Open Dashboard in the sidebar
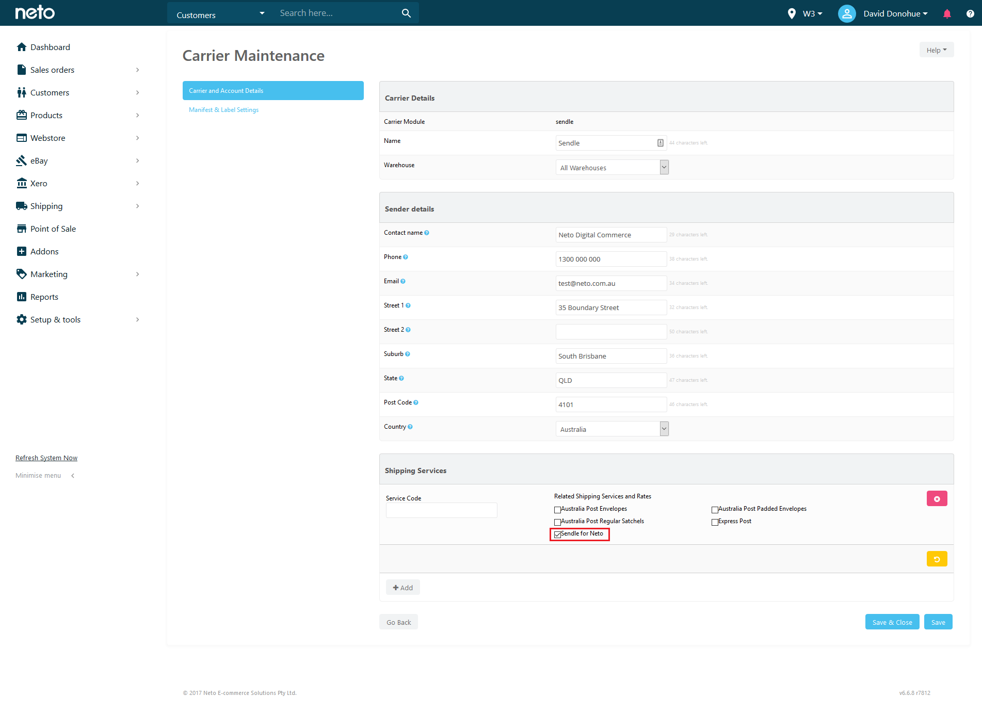 [50, 47]
